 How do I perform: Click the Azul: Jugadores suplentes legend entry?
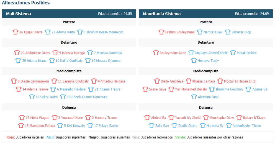[66, 137]
